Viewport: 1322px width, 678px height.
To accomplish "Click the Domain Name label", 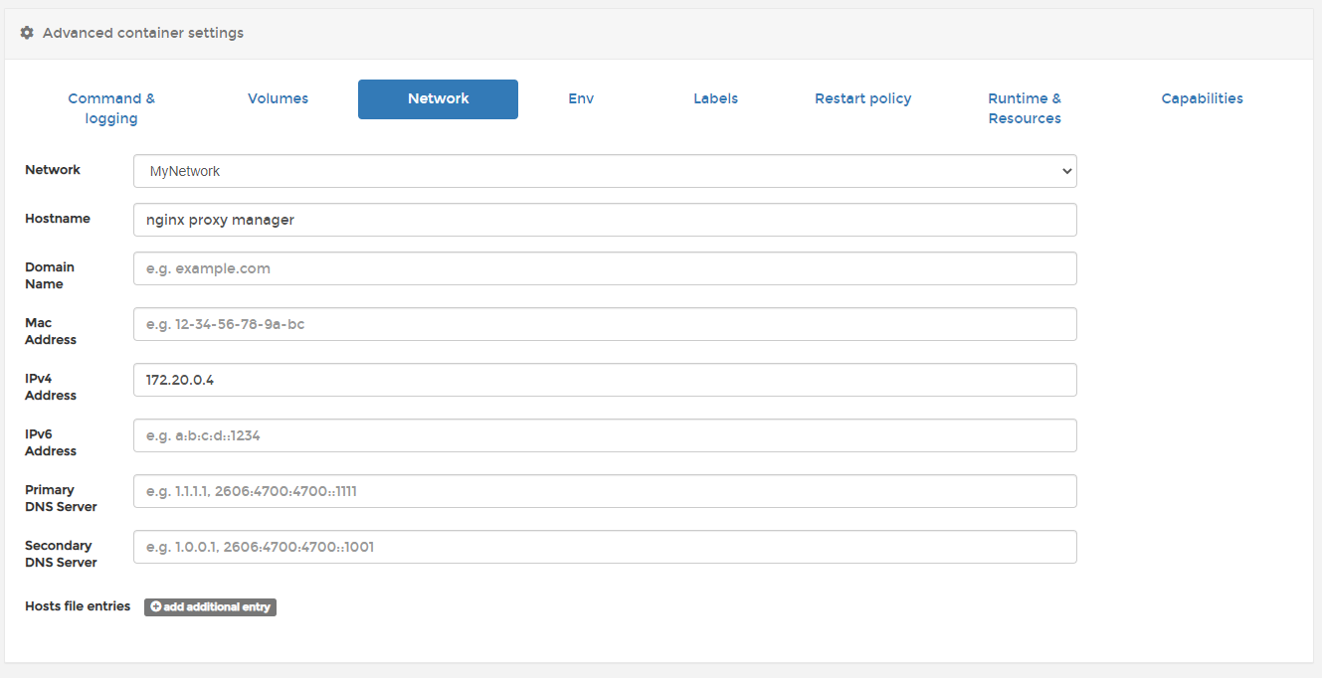I will tap(50, 275).
